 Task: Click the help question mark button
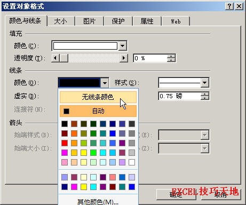tap(229, 6)
